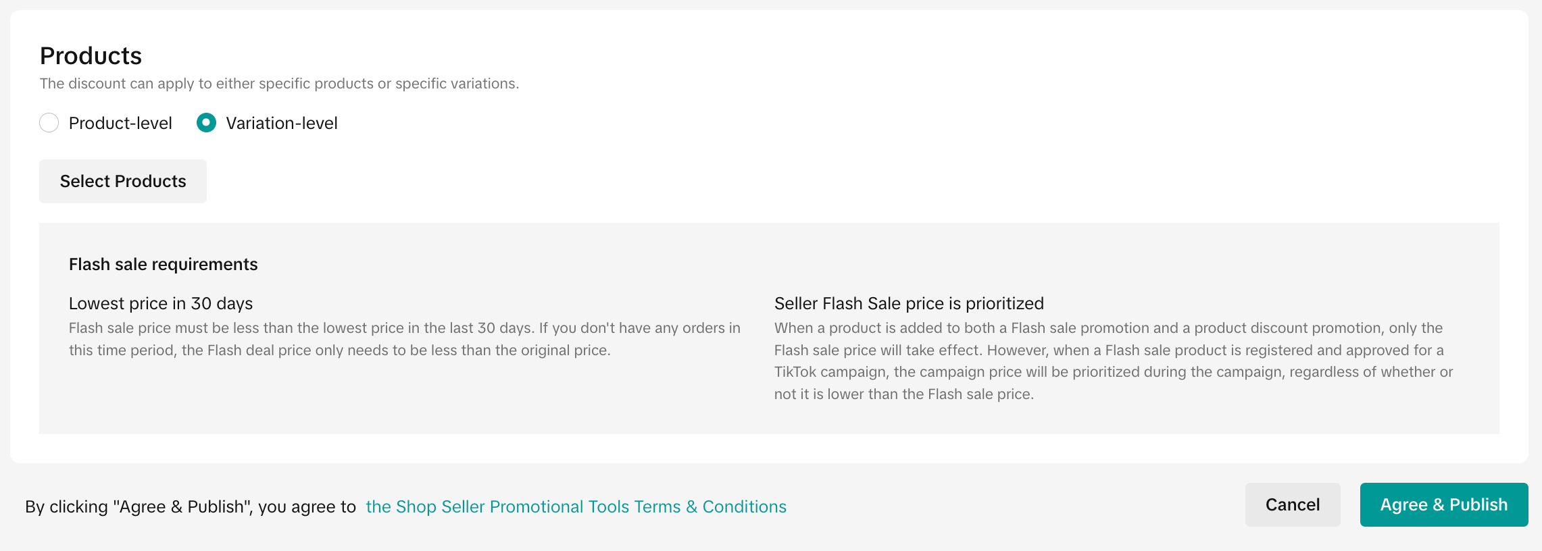
Task: Click the Product-level label text
Action: point(120,123)
